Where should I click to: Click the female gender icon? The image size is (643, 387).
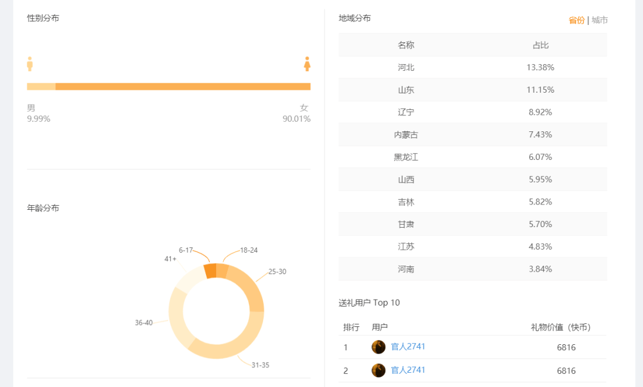coord(307,64)
